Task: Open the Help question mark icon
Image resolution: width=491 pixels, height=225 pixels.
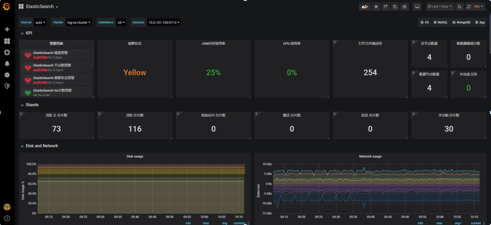Action: [x=7, y=218]
